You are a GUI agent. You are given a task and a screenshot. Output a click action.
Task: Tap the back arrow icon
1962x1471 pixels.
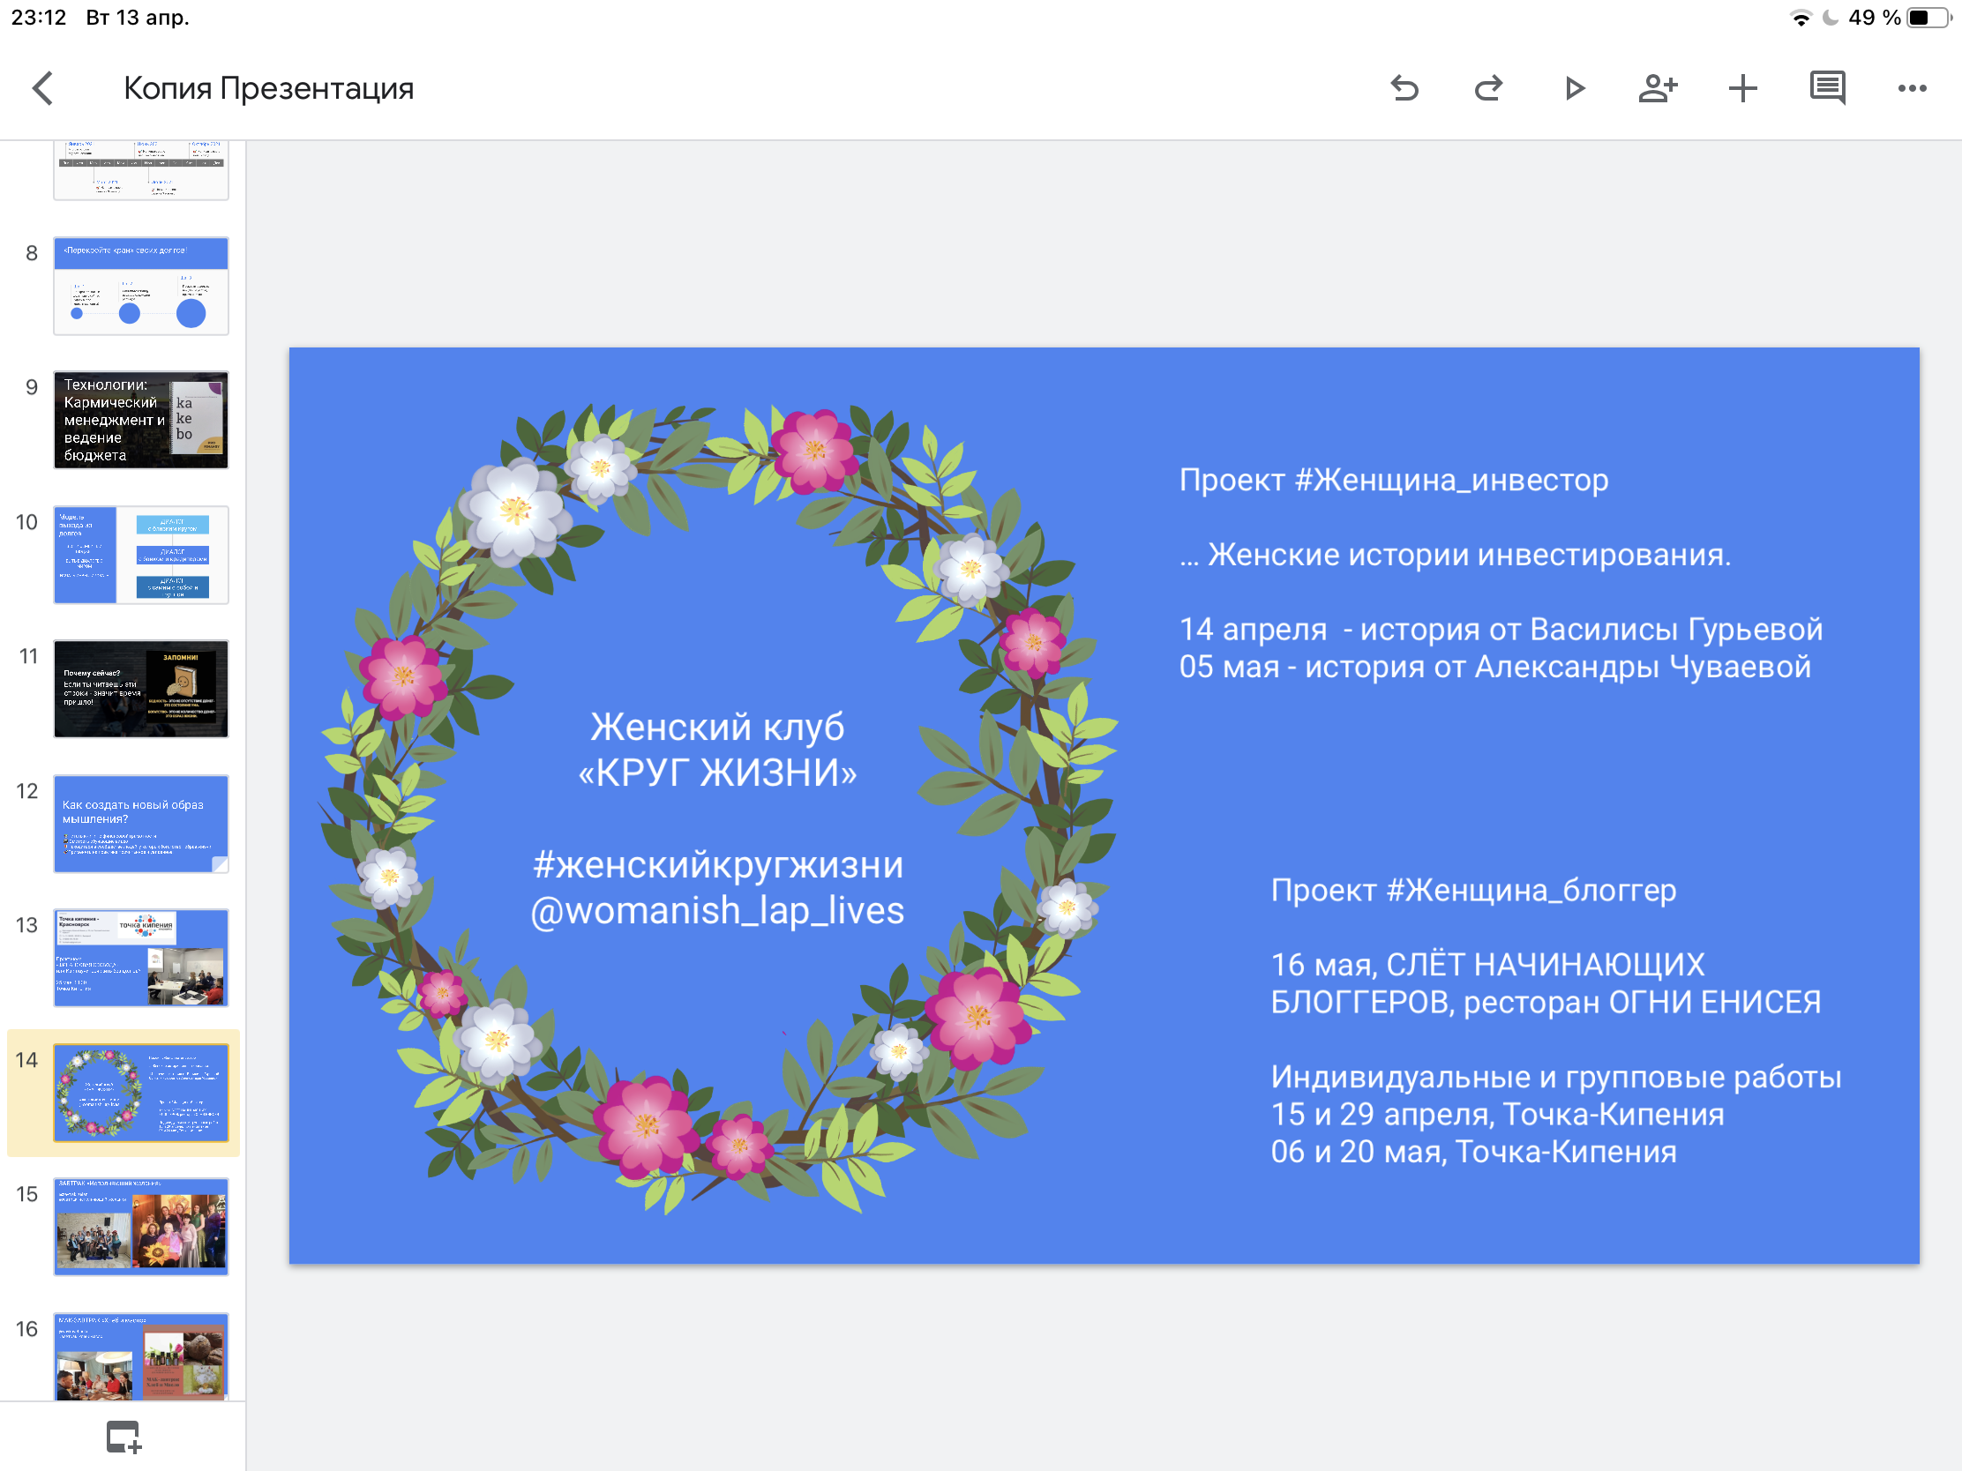coord(42,88)
